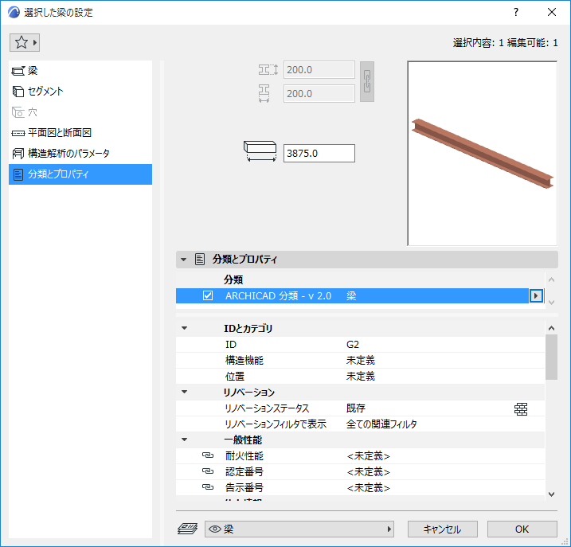571x547 pixels.
Task: Click the beam height dimension icon
Action: point(268,69)
